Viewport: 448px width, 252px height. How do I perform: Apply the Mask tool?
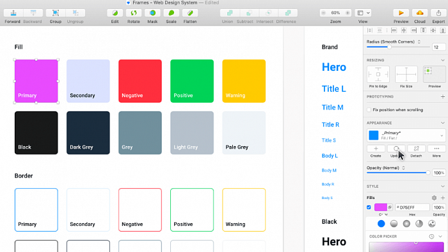pos(152,13)
